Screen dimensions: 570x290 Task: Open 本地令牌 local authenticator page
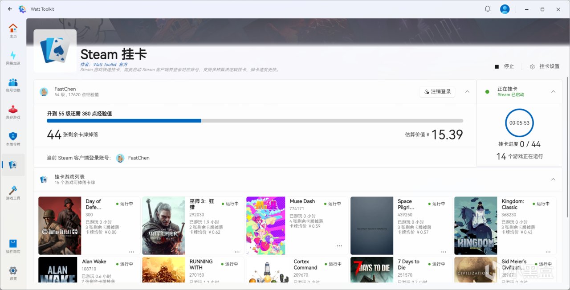[x=13, y=139]
